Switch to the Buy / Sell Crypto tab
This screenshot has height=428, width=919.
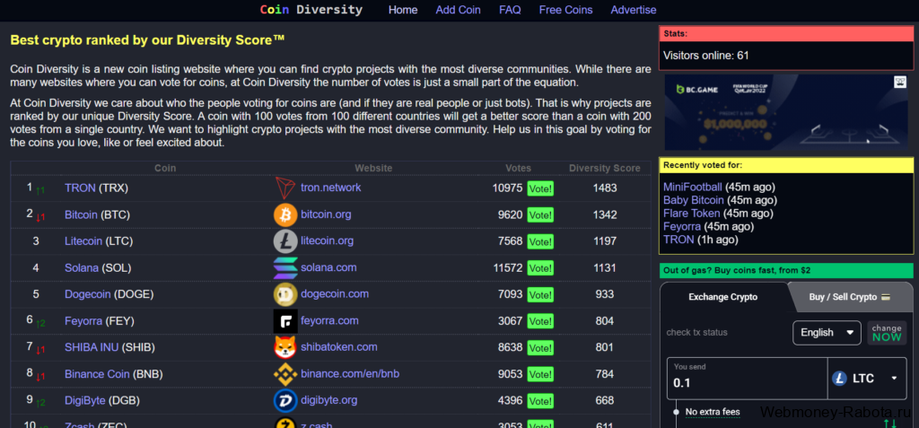pyautogui.click(x=850, y=297)
